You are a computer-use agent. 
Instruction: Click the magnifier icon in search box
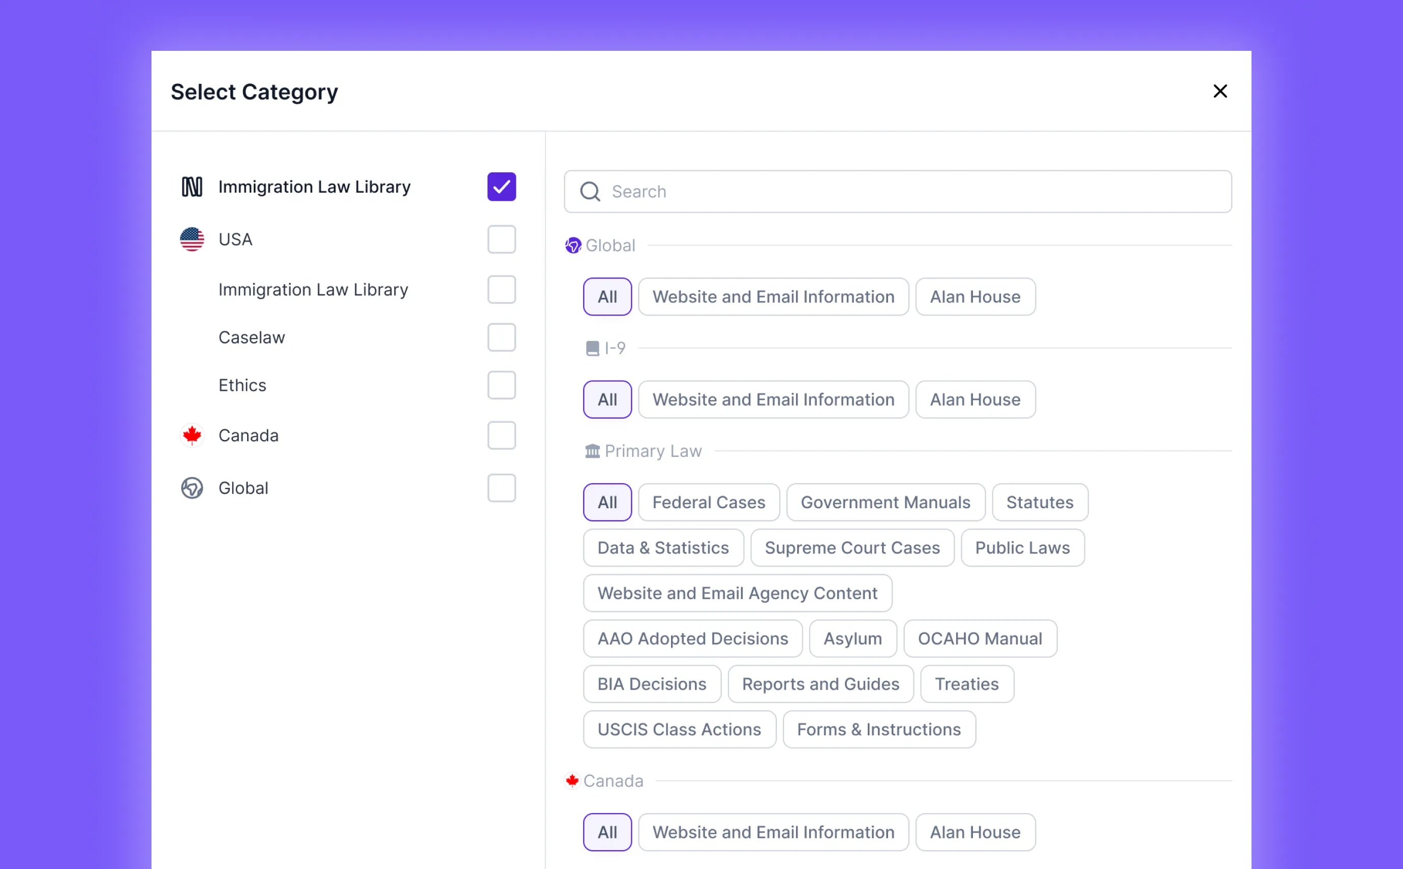point(590,192)
